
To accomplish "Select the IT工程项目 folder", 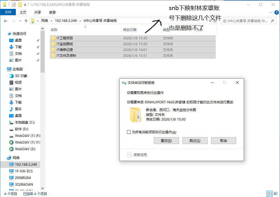I will coord(133,38).
